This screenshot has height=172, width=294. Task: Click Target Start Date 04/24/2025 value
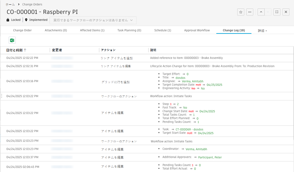pyautogui.click(x=206, y=133)
